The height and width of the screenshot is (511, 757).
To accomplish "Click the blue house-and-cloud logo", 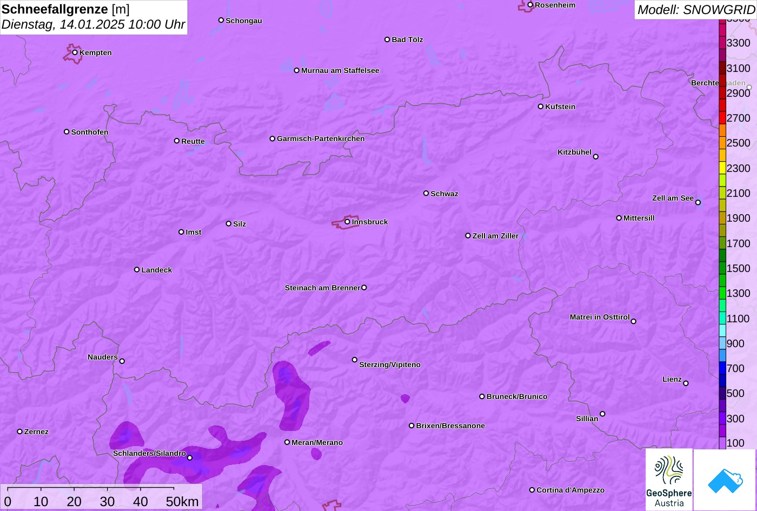I will (x=725, y=480).
